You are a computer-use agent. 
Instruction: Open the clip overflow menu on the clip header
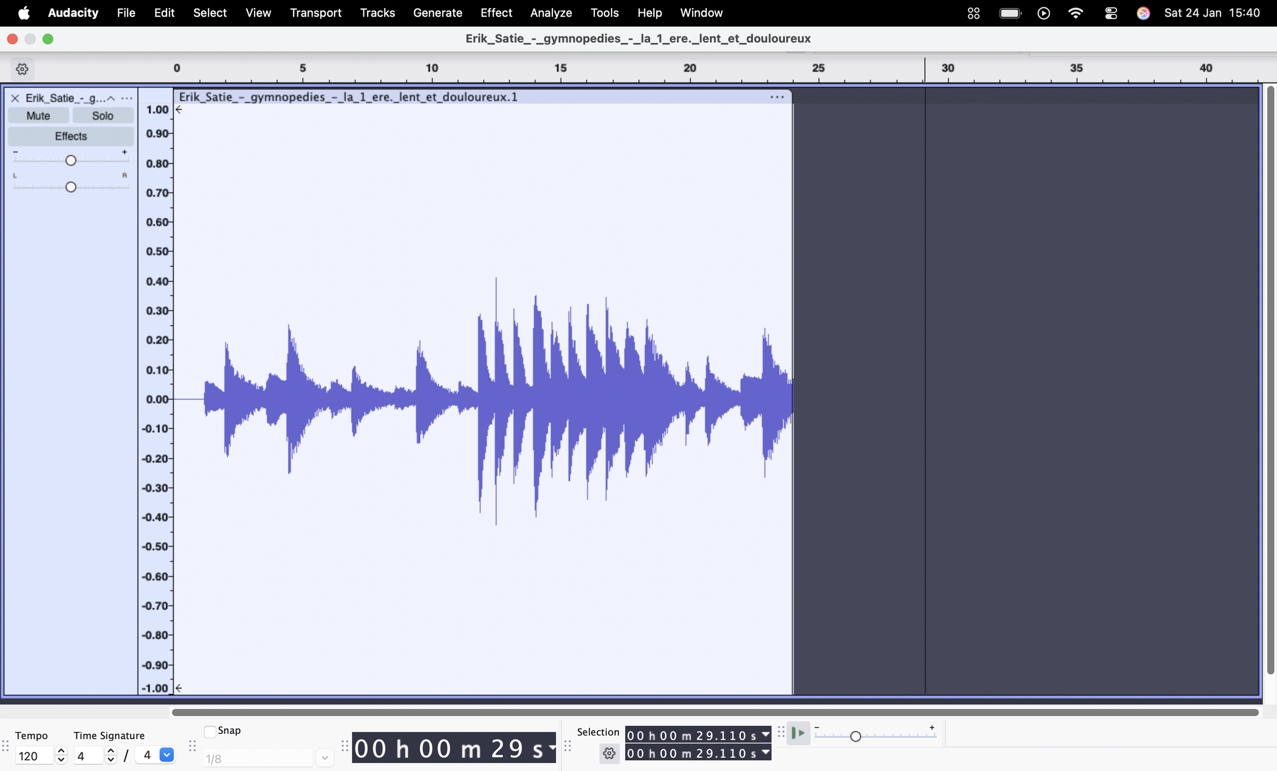coord(777,97)
